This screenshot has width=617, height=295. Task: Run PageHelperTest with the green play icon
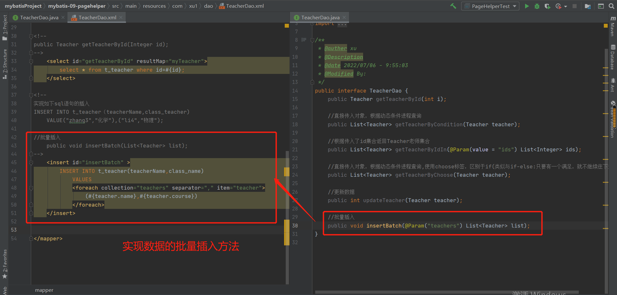527,6
